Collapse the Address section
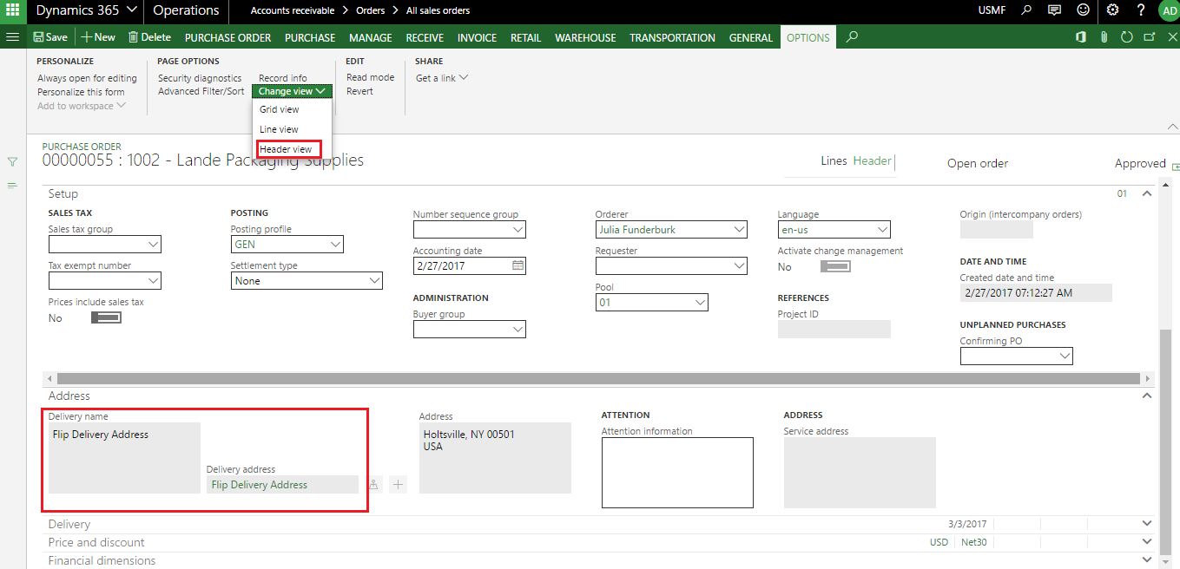 pyautogui.click(x=1147, y=396)
